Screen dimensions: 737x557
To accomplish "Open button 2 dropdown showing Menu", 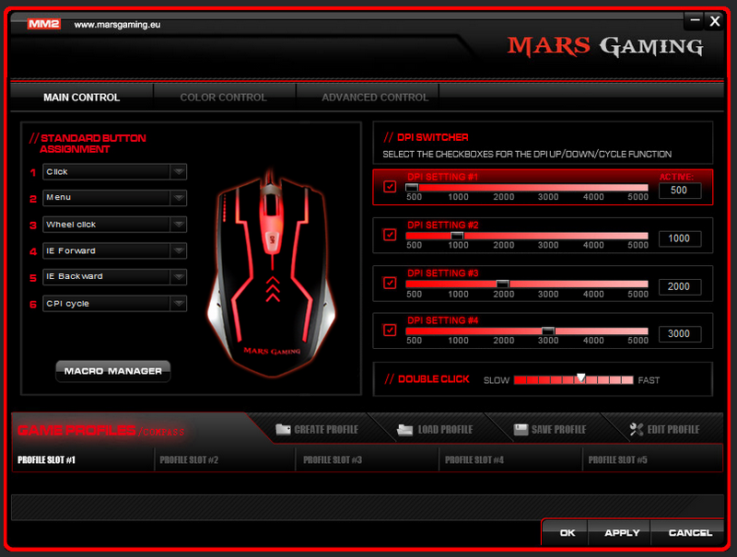I will [114, 198].
